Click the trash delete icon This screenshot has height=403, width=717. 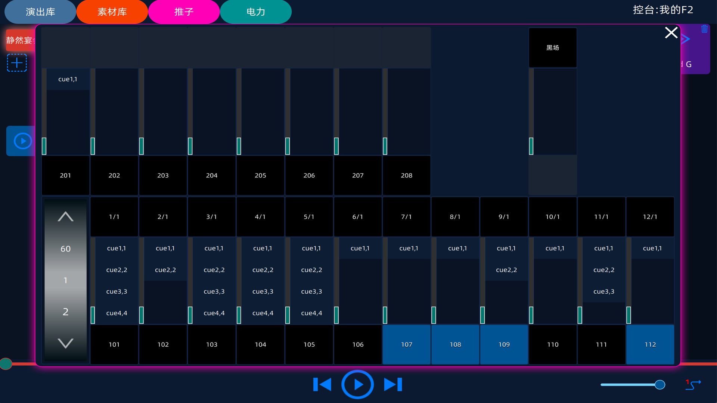pos(704,29)
